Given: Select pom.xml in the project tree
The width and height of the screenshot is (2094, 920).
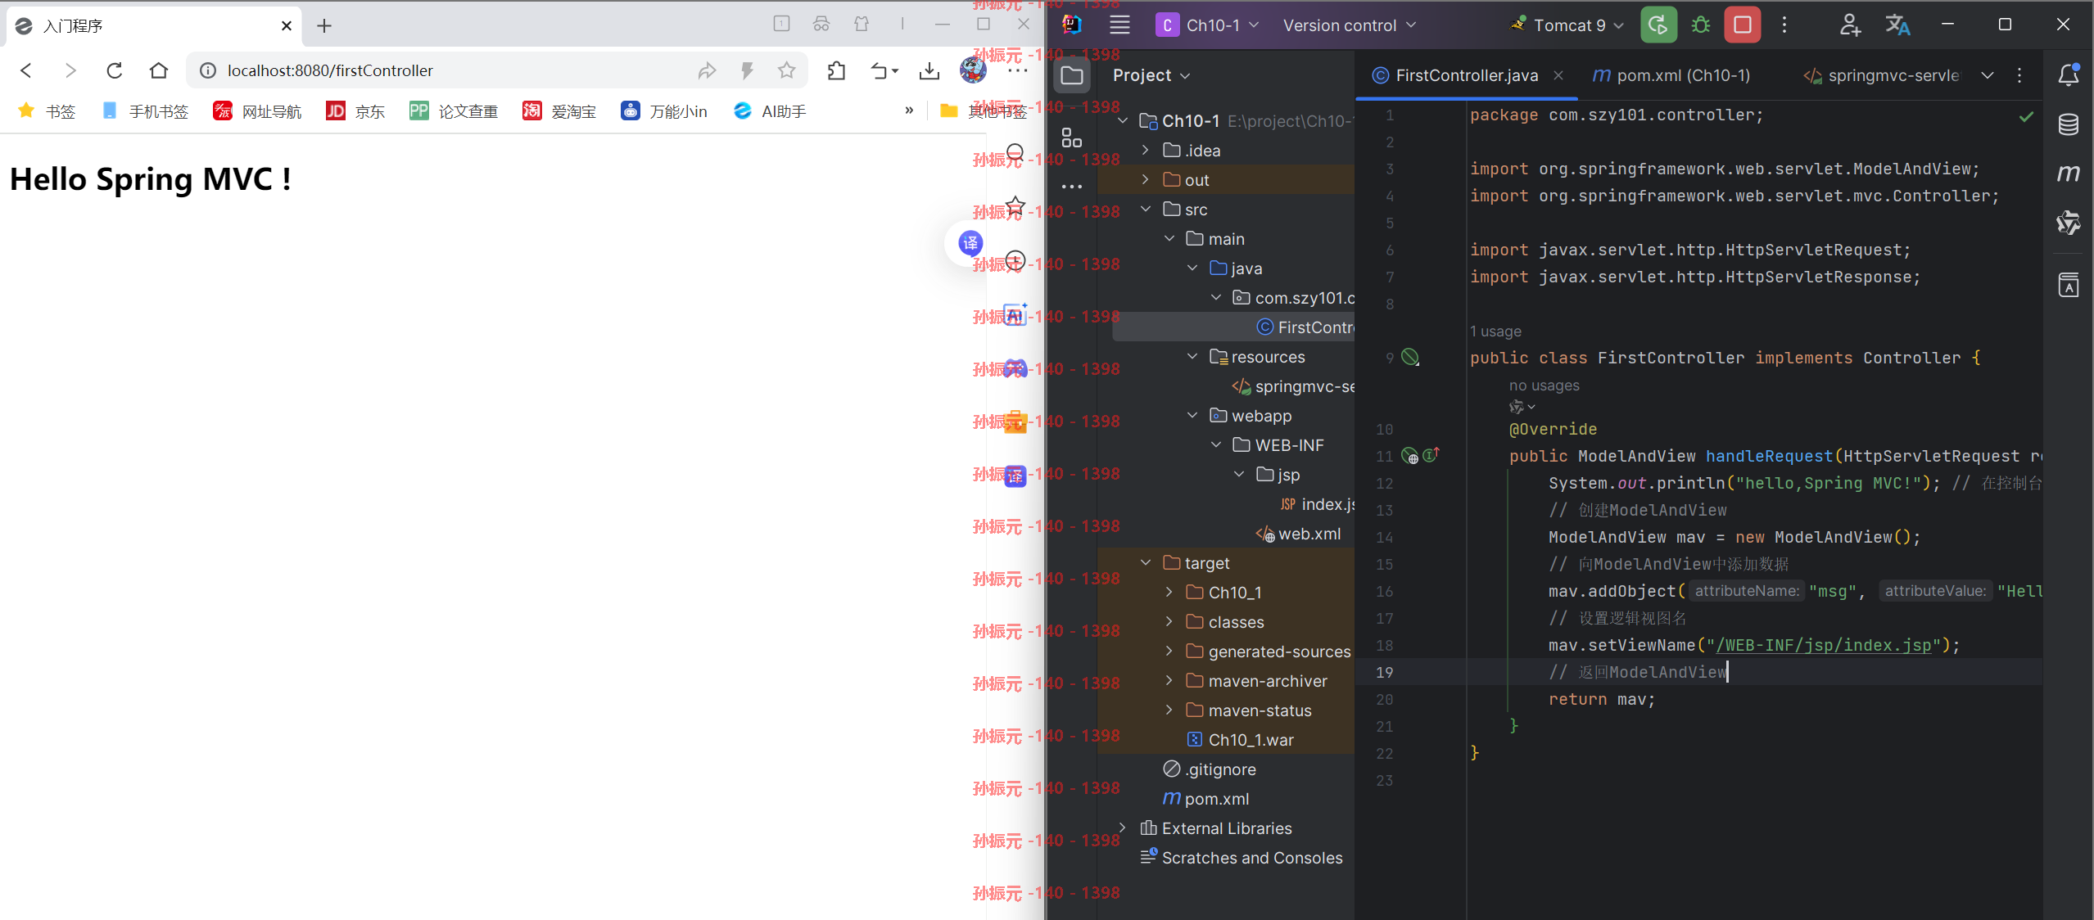Looking at the screenshot, I should 1205,799.
